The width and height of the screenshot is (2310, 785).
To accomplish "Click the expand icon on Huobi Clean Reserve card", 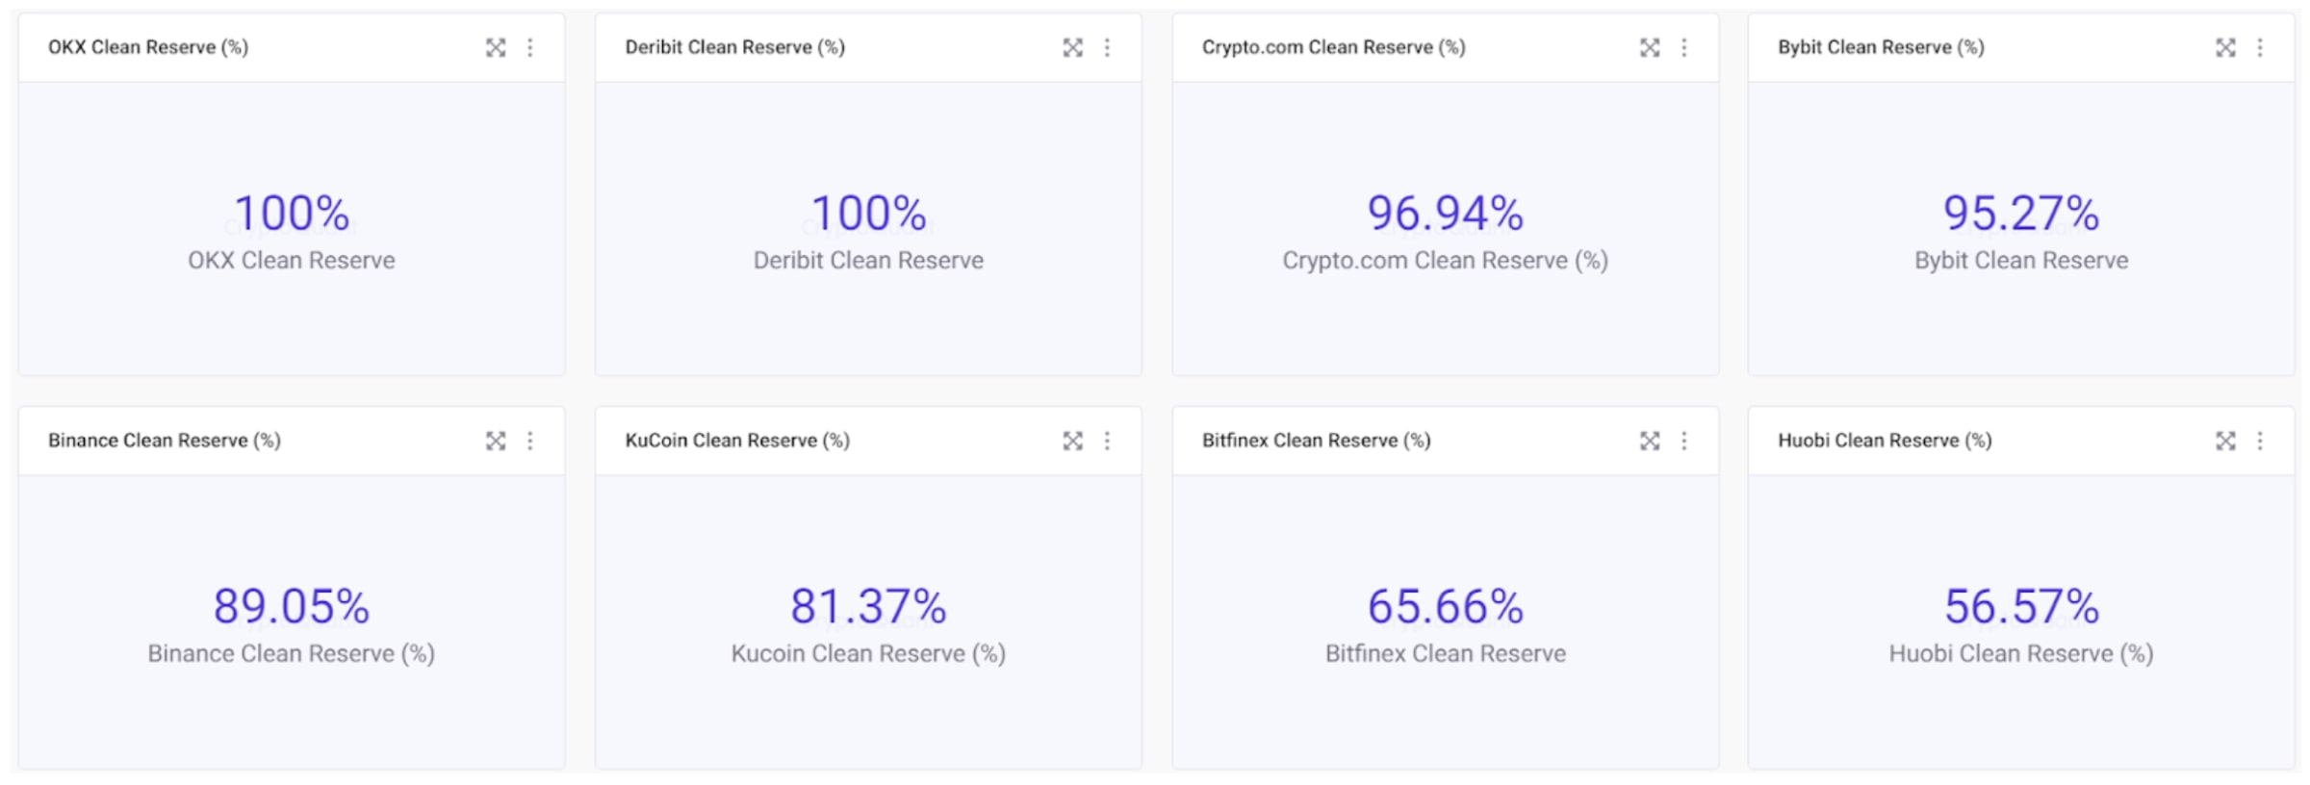I will tap(2225, 441).
